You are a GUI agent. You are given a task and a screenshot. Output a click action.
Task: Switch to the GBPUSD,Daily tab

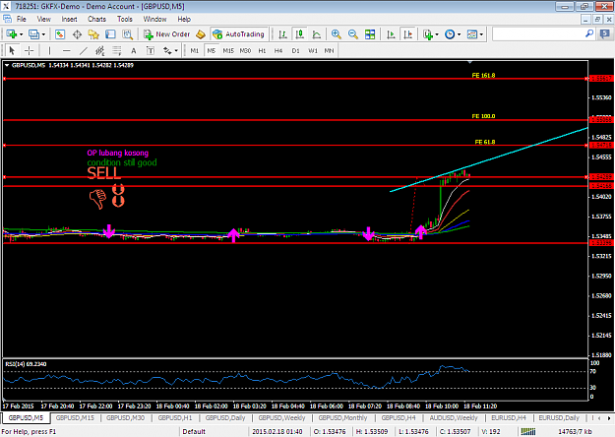225,417
